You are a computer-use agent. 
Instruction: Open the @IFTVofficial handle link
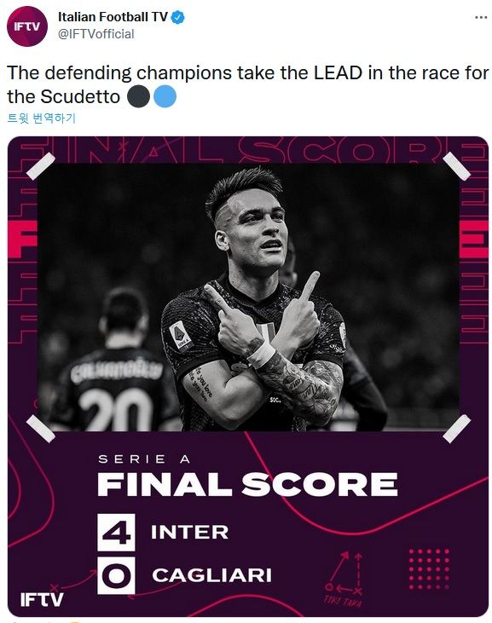(x=96, y=34)
